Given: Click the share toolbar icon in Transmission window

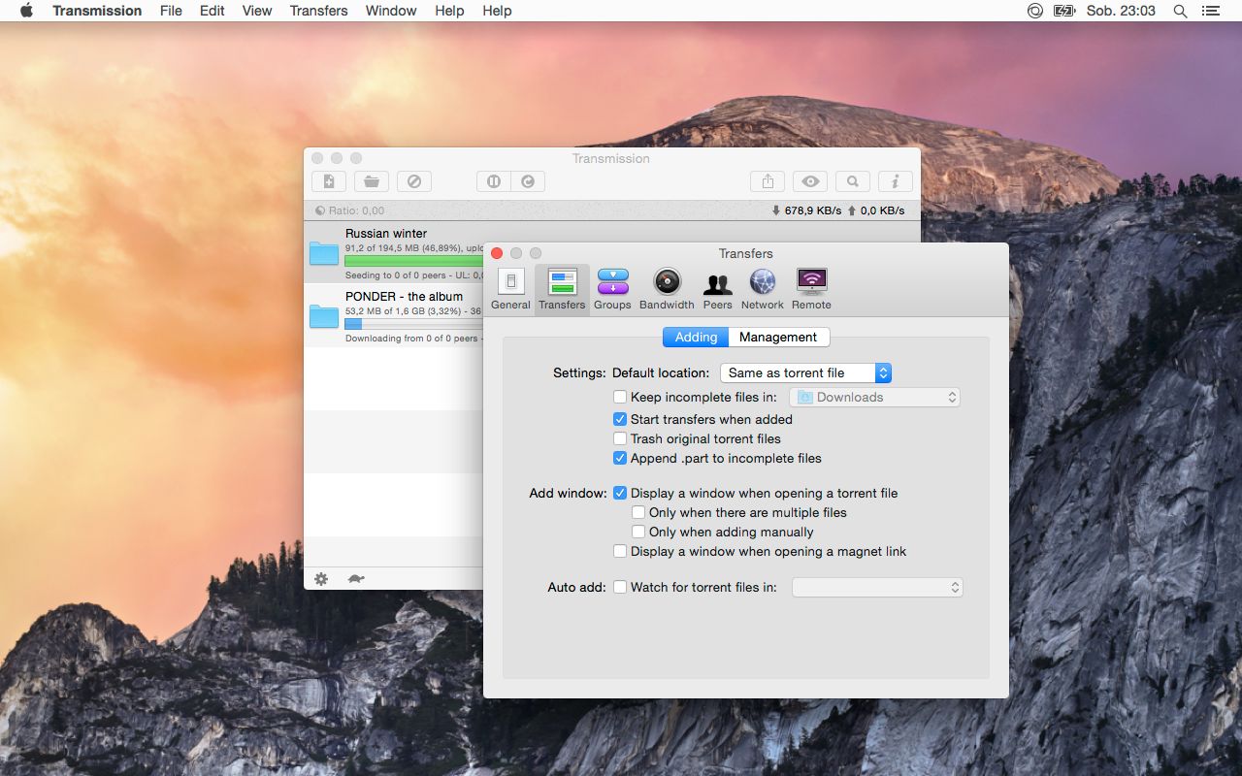Looking at the screenshot, I should (x=768, y=181).
